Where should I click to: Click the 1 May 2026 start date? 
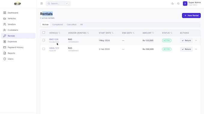[x=104, y=40]
